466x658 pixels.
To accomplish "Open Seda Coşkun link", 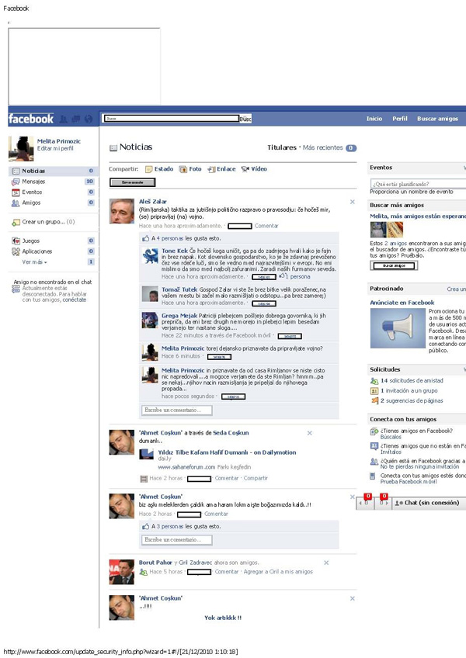I will coord(231,433).
